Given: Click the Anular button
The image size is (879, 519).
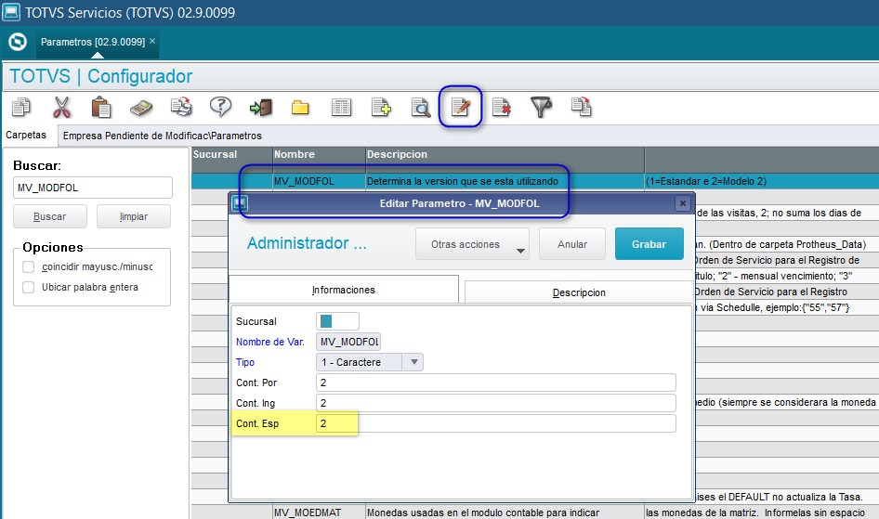Looking at the screenshot, I should coord(572,244).
